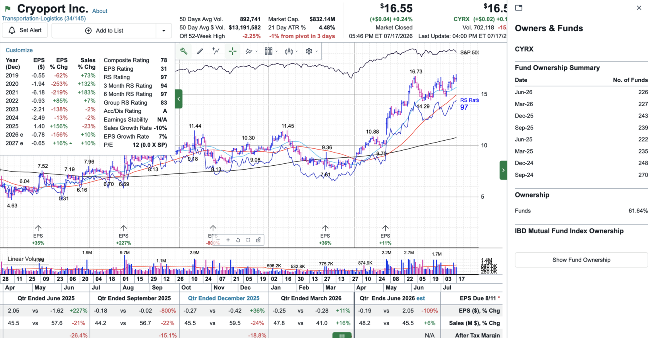Zoom in with the chart plus icon
The height and width of the screenshot is (338, 649).
(x=228, y=240)
